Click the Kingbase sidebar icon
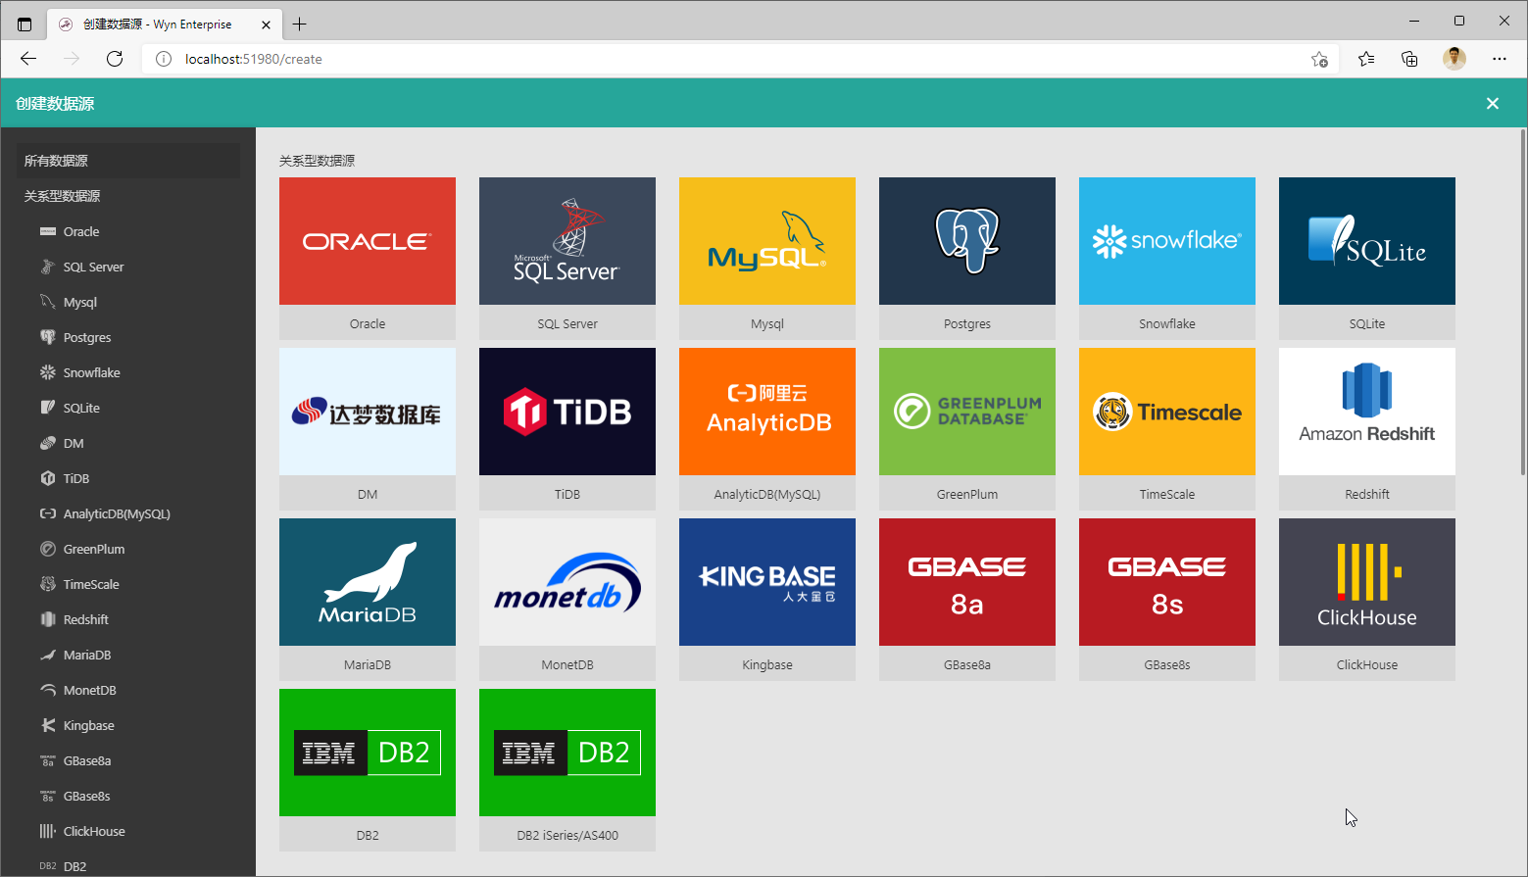 point(48,725)
